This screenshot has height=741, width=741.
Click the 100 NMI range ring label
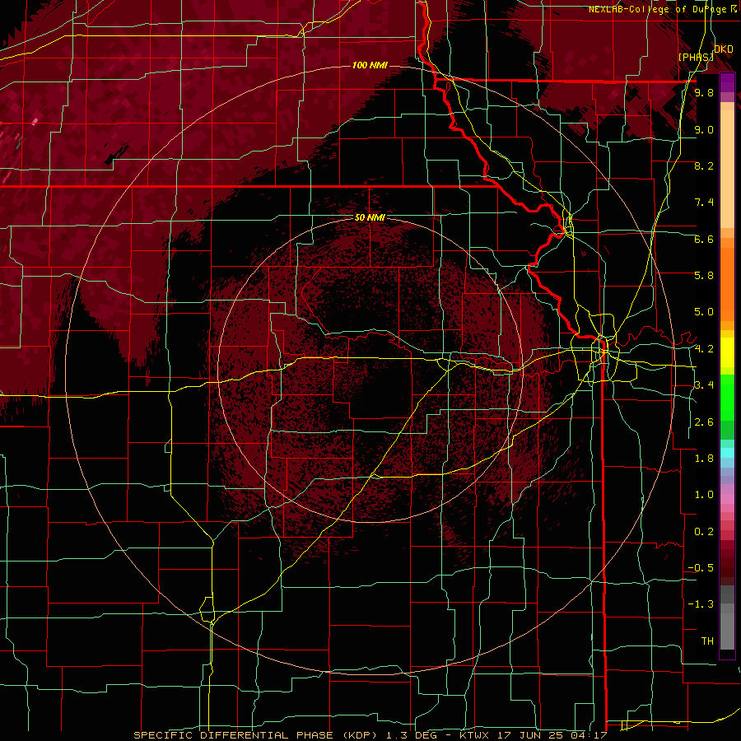(370, 65)
